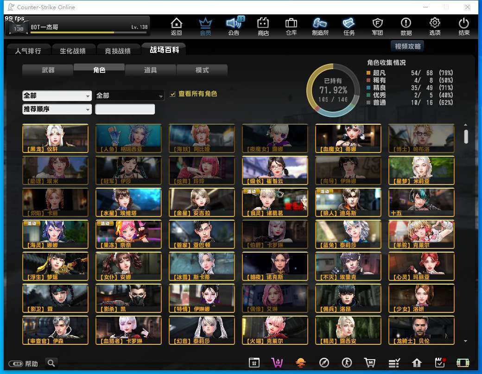Click the compass icon in bottom bar
482x374 pixels.
[324, 363]
